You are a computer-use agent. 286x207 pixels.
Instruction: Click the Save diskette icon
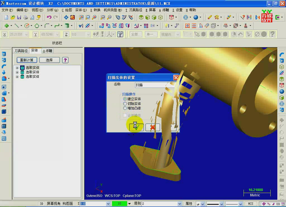point(19,17)
